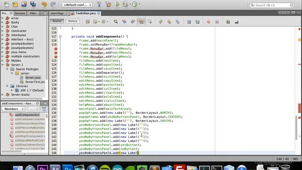Toggle the Navigator filter icon beside Members
This screenshot has width=302, height=170.
44,109
